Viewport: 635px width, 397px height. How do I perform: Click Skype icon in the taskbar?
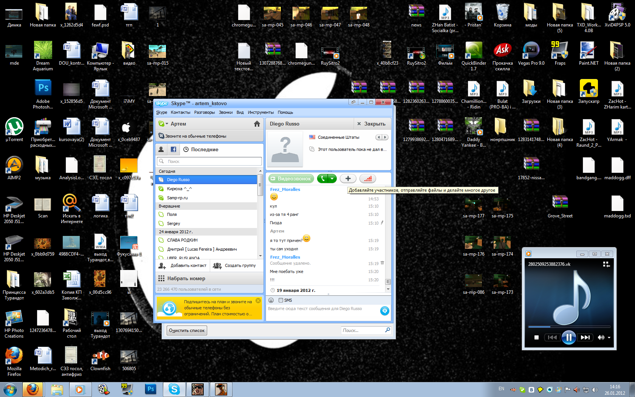coord(174,389)
